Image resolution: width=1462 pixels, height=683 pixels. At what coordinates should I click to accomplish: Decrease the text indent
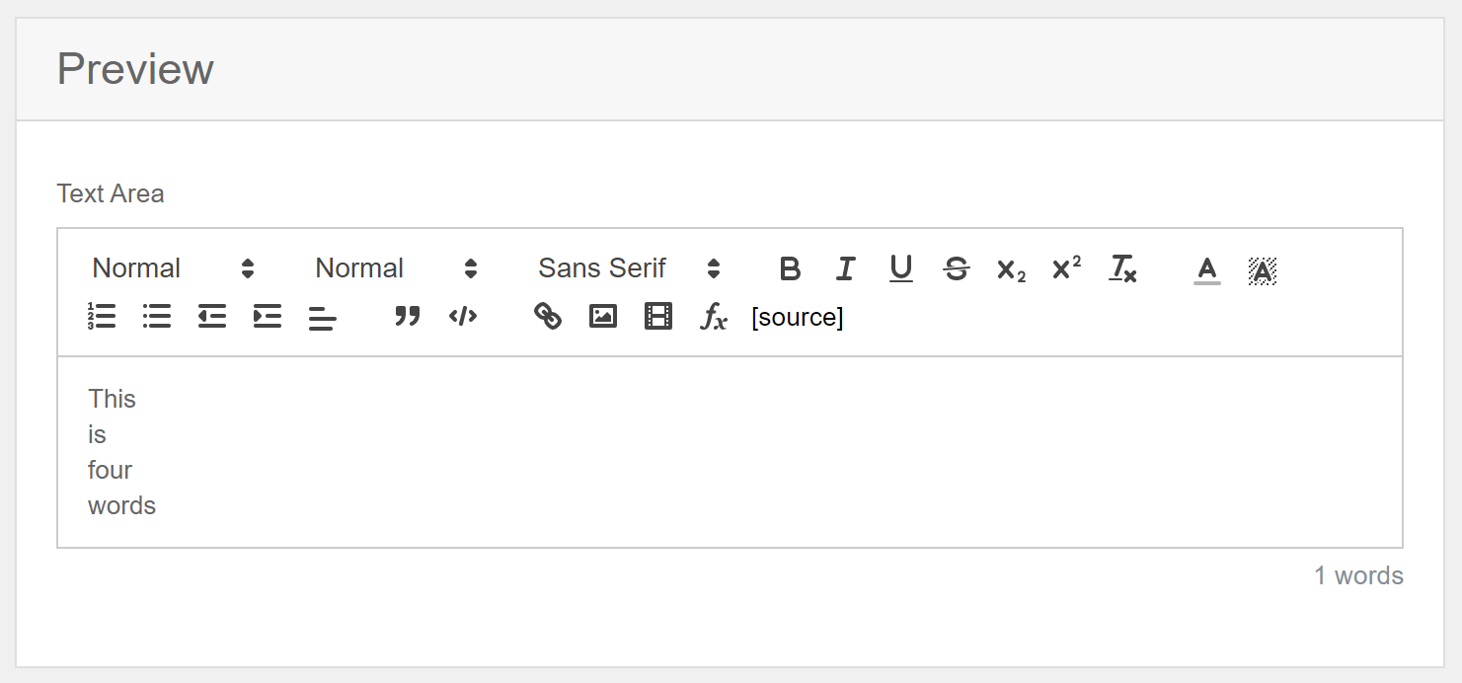[x=212, y=316]
